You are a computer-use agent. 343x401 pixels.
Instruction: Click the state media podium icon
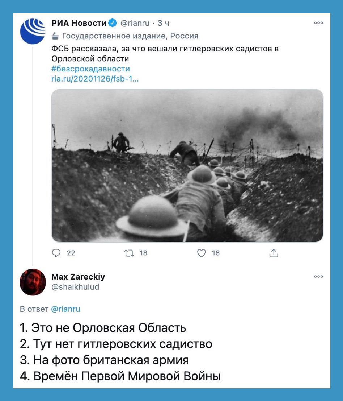tap(55, 36)
